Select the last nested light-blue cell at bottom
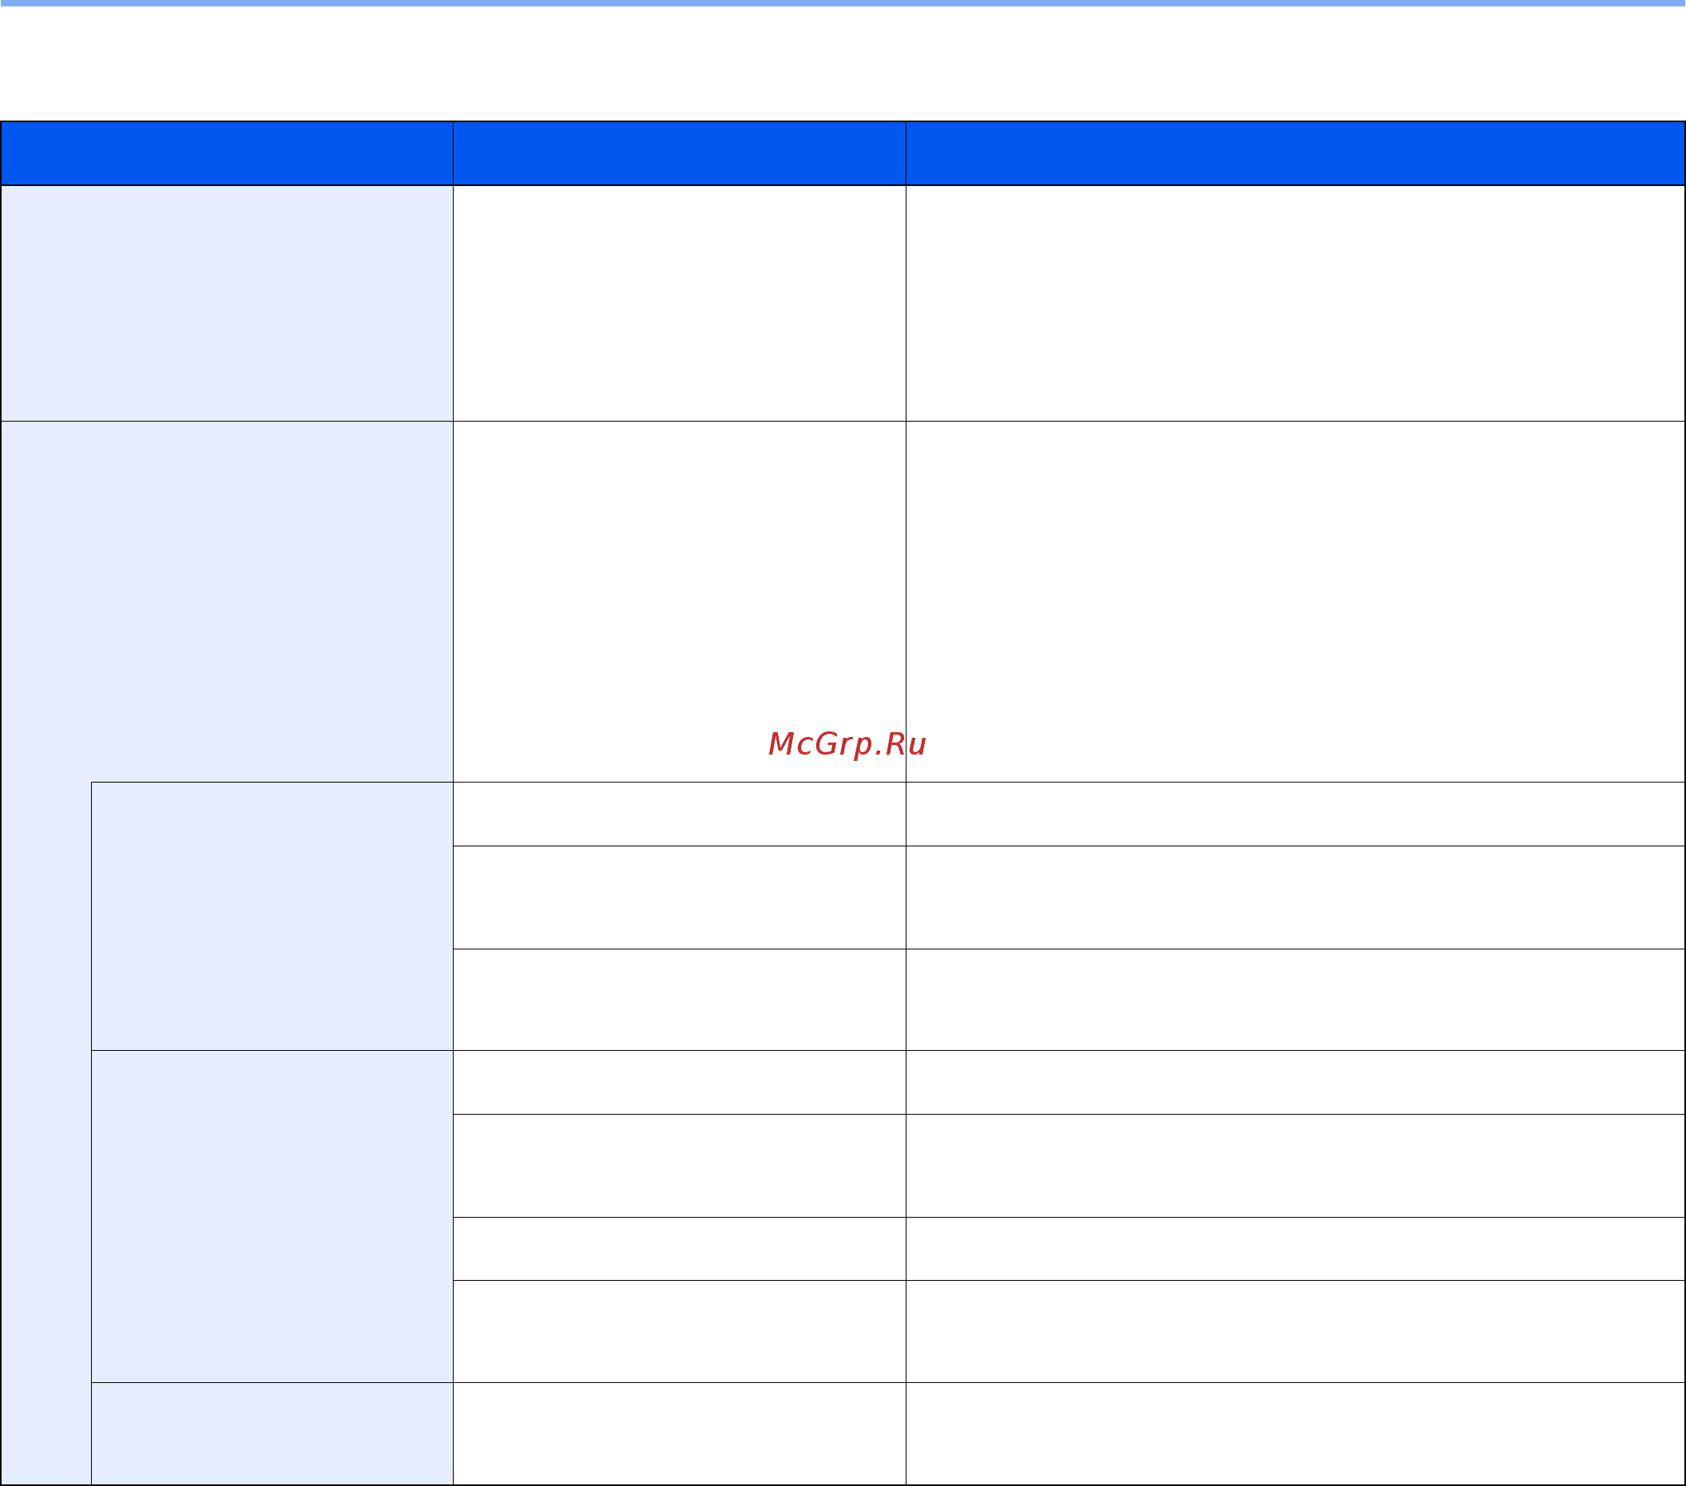This screenshot has width=1686, height=1486. click(272, 1434)
